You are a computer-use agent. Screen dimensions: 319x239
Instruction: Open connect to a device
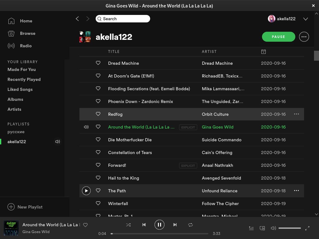click(x=262, y=228)
